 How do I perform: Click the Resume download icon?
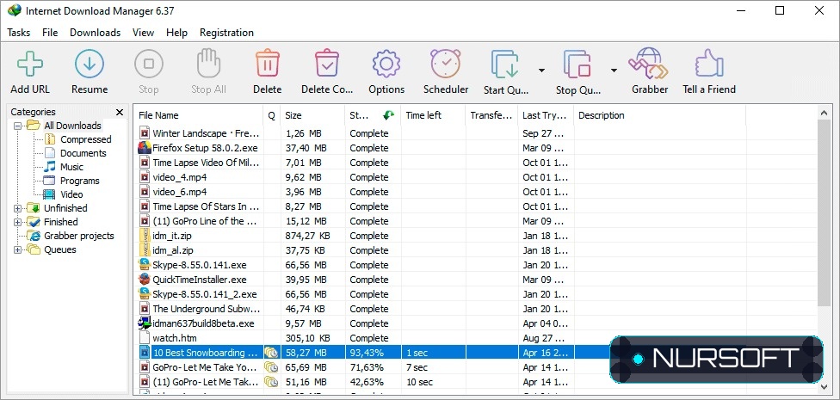point(90,65)
